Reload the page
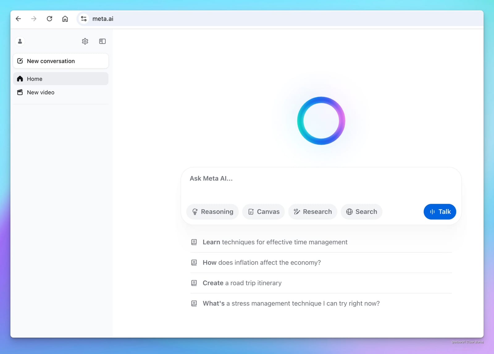 49,19
